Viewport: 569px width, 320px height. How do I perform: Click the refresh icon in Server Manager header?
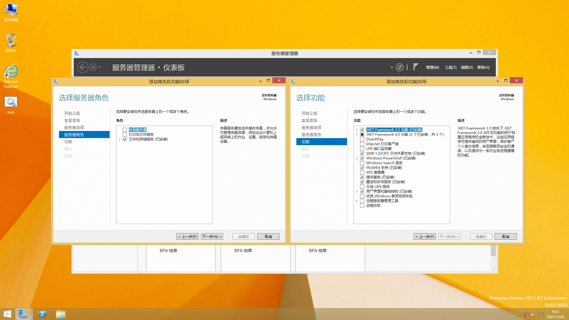399,68
